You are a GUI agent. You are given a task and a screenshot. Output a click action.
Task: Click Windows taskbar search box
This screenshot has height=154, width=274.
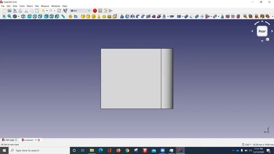tap(39, 150)
